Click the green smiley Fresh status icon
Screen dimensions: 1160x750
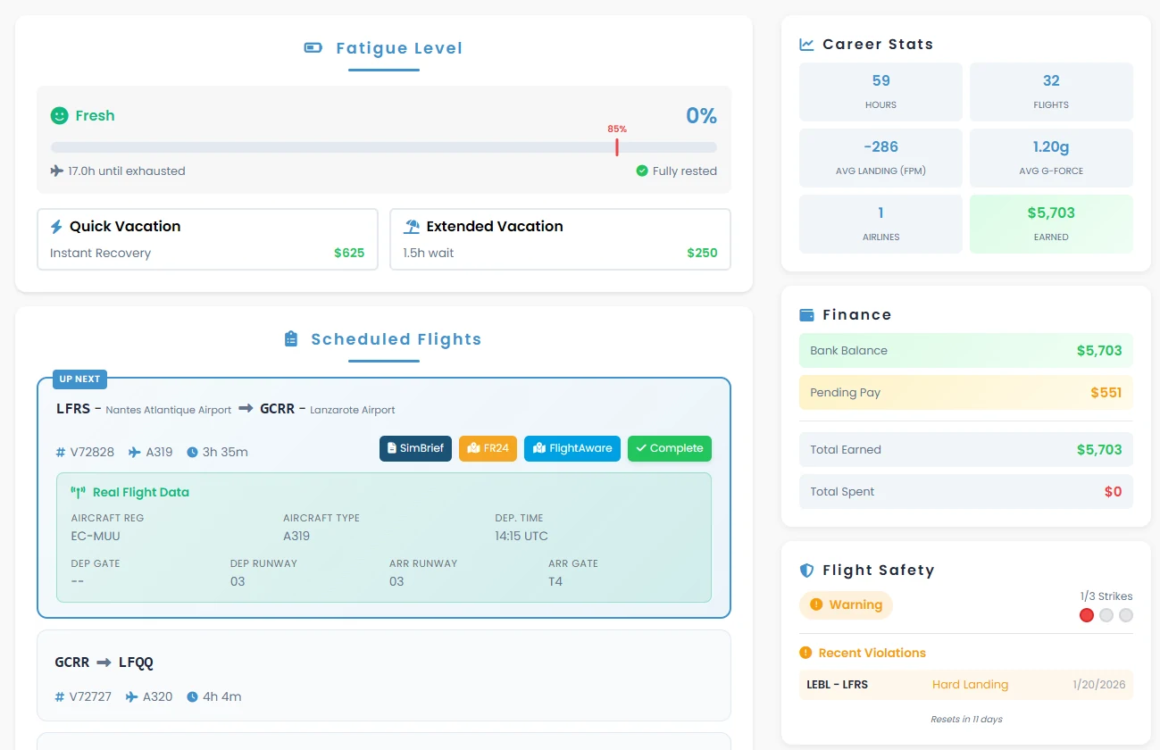pos(59,115)
